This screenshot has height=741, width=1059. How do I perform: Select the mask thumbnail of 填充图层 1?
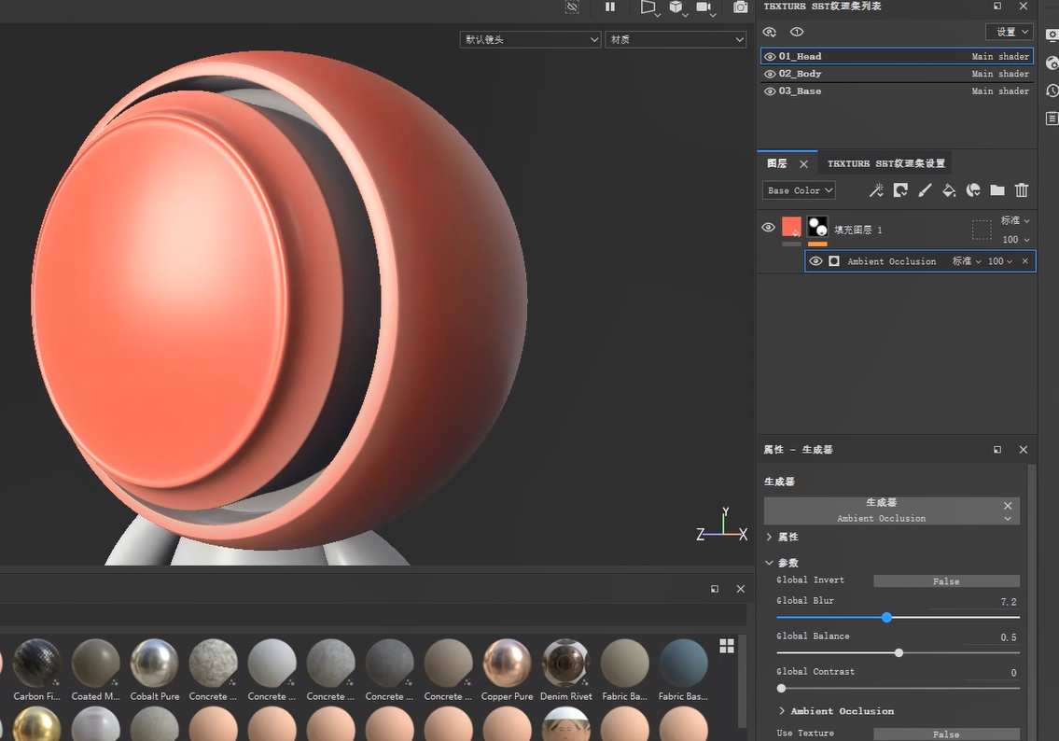[x=818, y=226]
